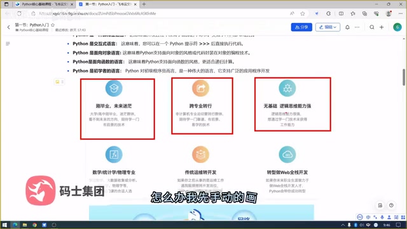Open browser settings and more menu
407x229 pixels.
tap(400, 13)
